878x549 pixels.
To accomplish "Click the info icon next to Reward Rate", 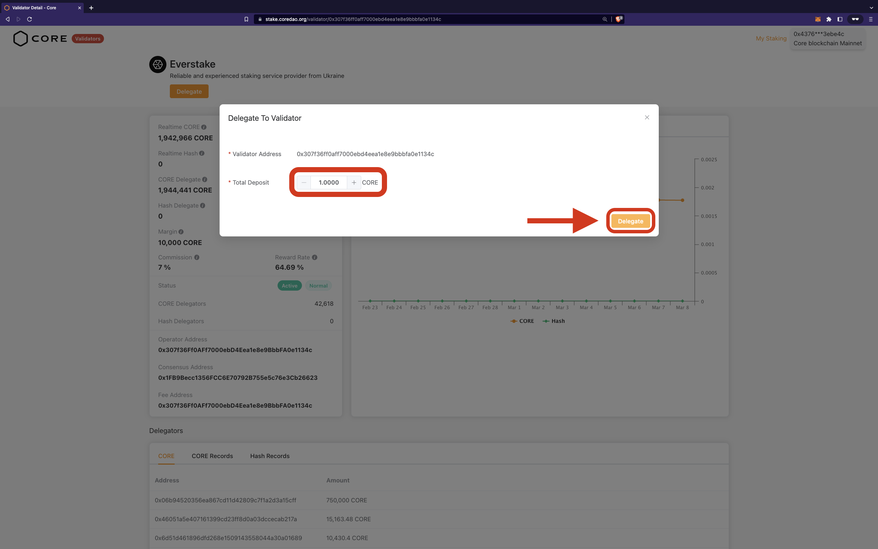I will [314, 257].
